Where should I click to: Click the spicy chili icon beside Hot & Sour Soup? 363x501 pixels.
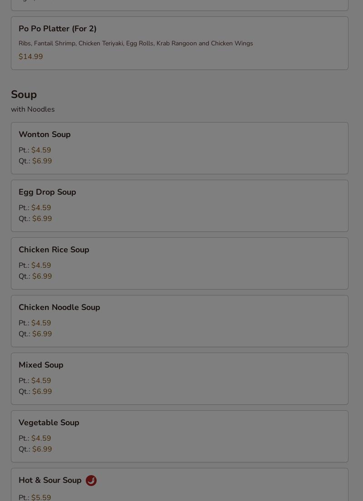91,481
